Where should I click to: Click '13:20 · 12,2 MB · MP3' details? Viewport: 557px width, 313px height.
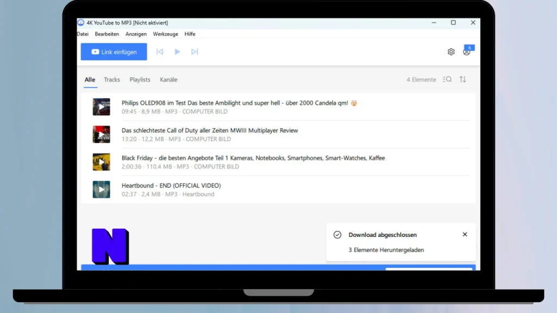[176, 139]
